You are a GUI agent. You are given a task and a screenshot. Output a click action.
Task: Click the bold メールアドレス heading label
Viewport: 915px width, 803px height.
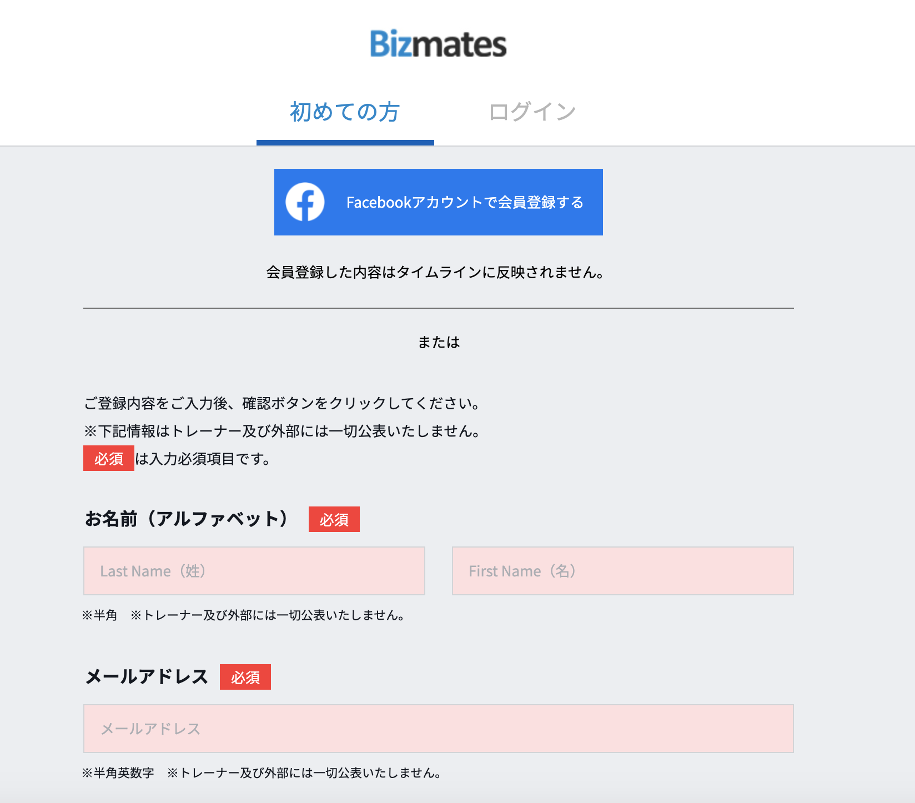point(147,677)
